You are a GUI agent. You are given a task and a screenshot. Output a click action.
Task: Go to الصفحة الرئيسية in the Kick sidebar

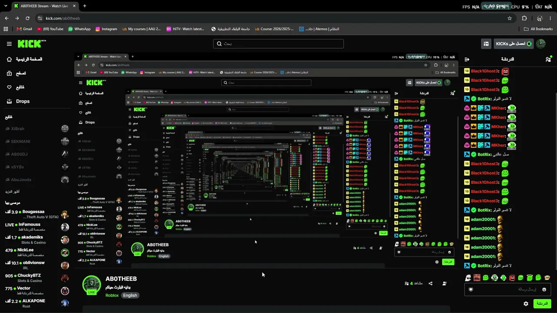pos(25,59)
